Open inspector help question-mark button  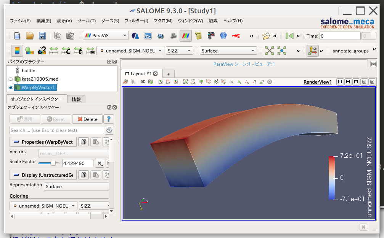109,119
